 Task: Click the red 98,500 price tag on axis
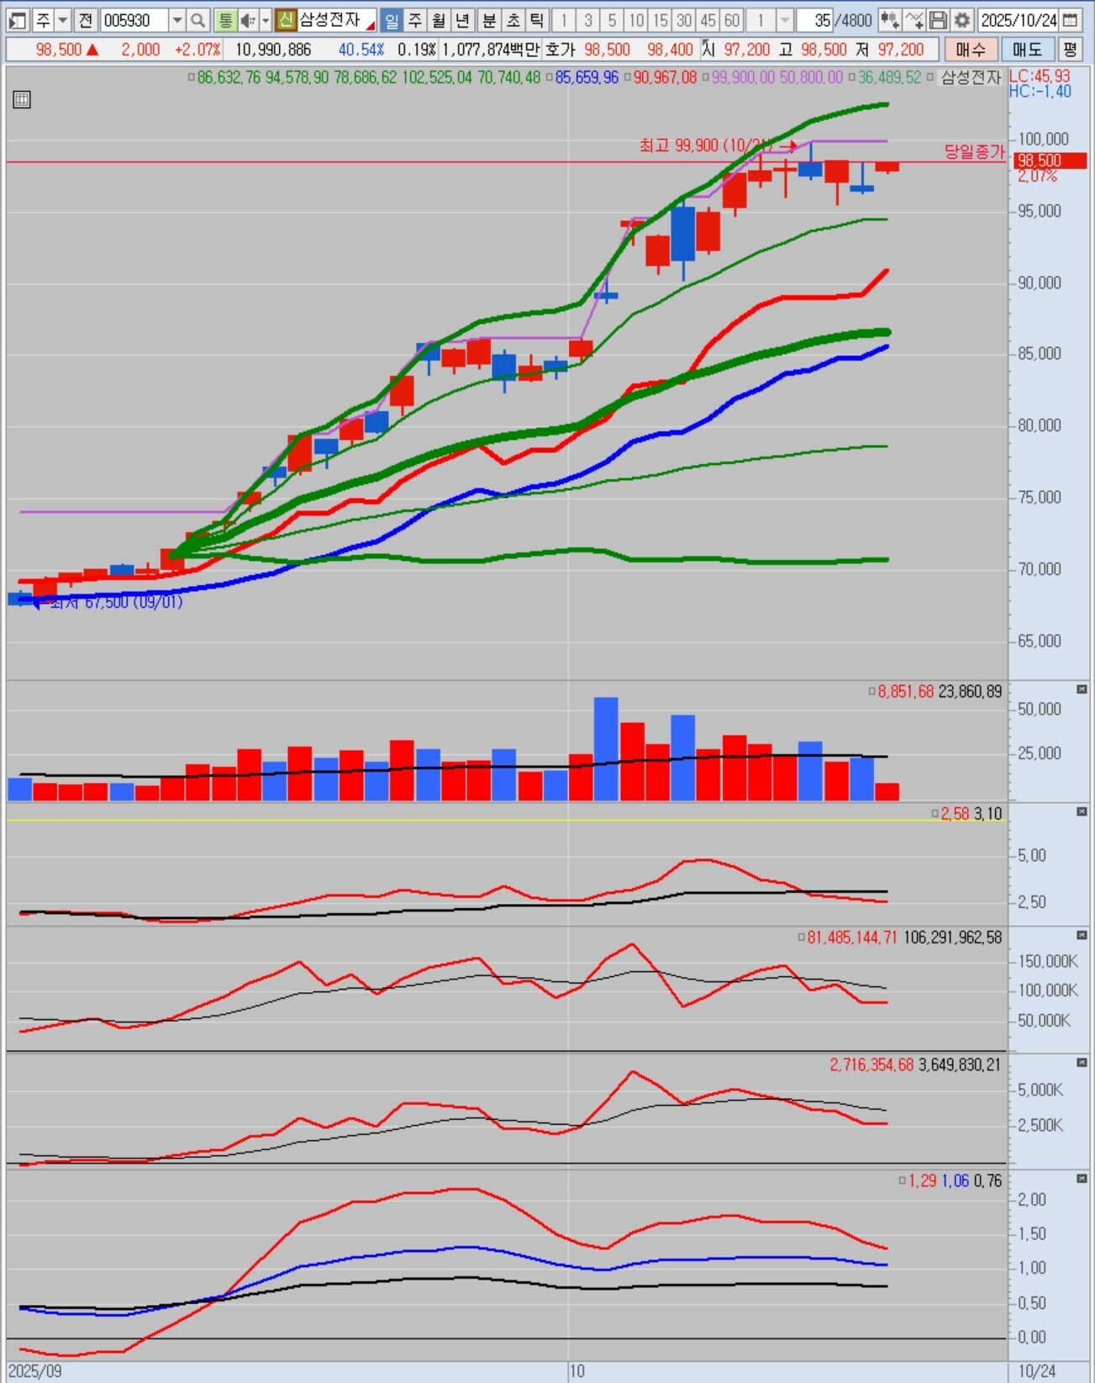click(1050, 161)
